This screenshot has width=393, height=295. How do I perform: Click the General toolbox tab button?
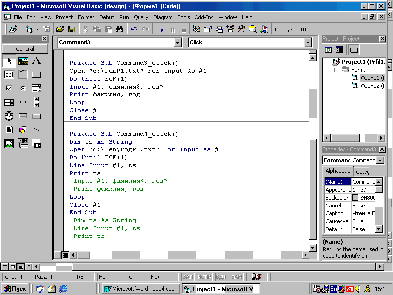(25, 49)
